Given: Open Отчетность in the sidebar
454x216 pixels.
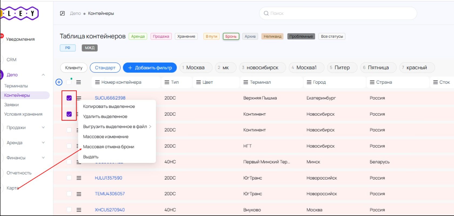Looking at the screenshot, I should [19, 173].
